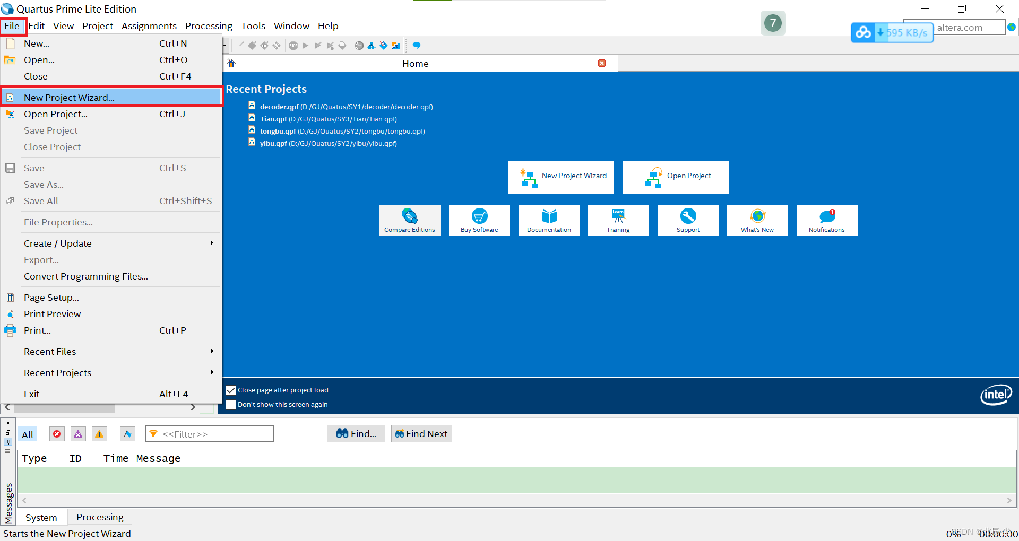Open the Processing menu
Image resolution: width=1019 pixels, height=541 pixels.
[209, 26]
